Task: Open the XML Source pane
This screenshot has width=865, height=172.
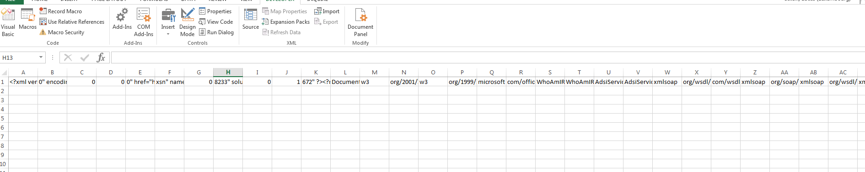Action: coord(250,20)
